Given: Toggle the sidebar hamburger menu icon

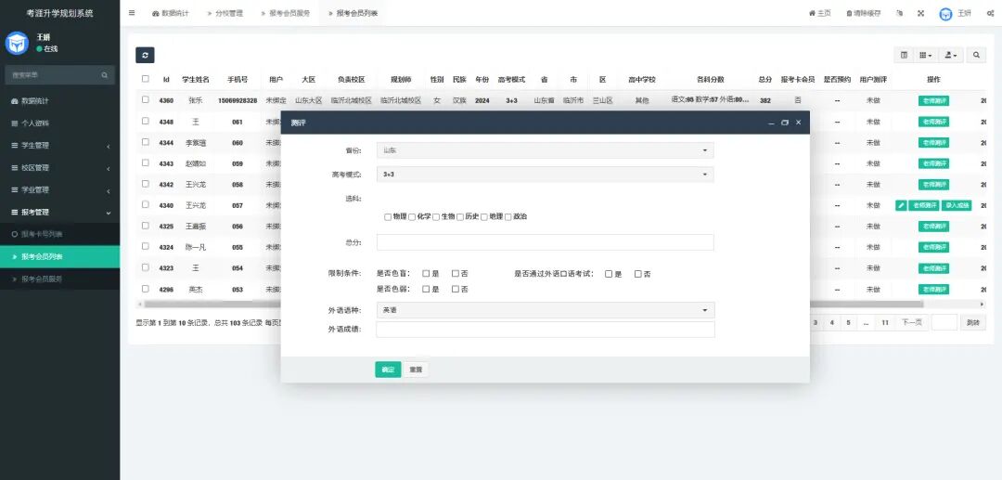Looking at the screenshot, I should point(132,13).
